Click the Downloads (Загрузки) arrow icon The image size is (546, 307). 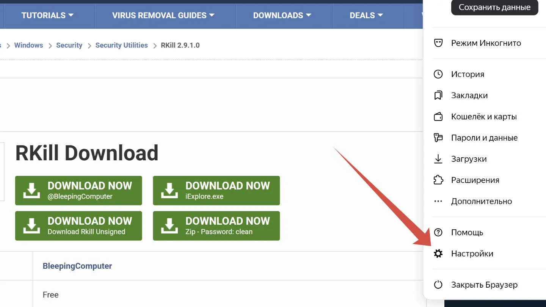(x=438, y=159)
